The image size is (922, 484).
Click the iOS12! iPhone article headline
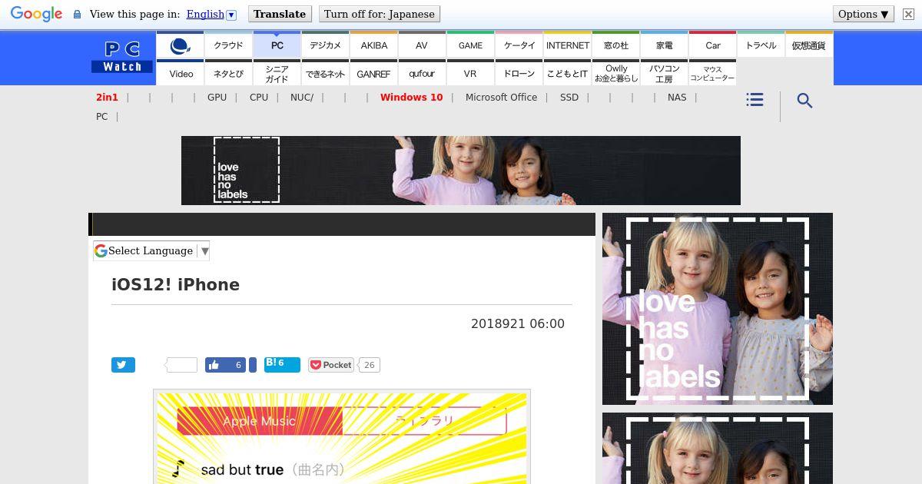pos(176,285)
